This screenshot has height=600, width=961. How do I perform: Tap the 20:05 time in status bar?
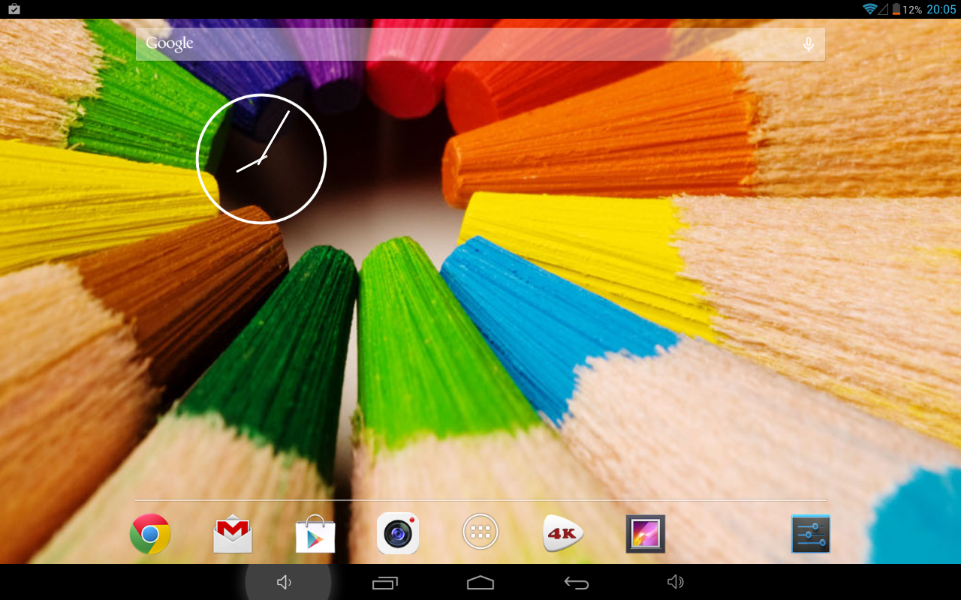941,9
